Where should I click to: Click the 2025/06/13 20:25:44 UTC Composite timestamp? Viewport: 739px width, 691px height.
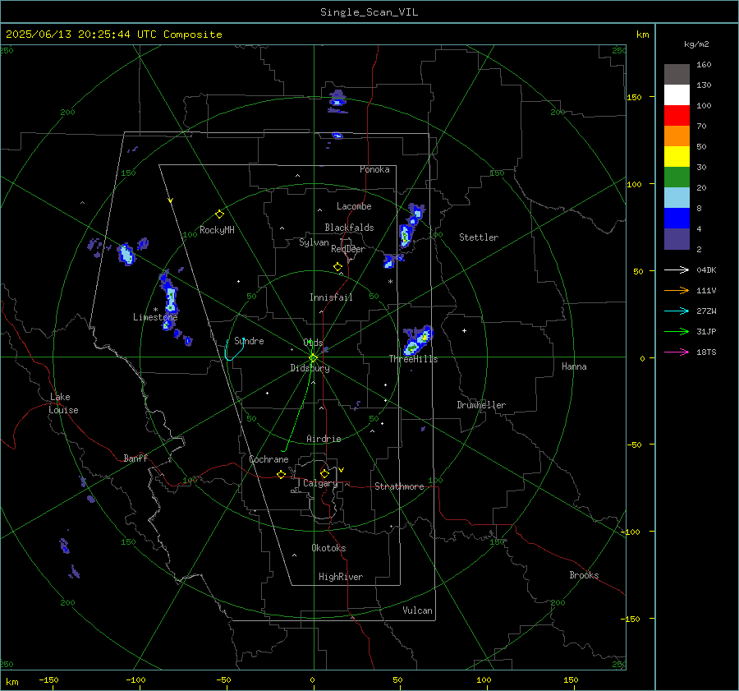[x=113, y=35]
